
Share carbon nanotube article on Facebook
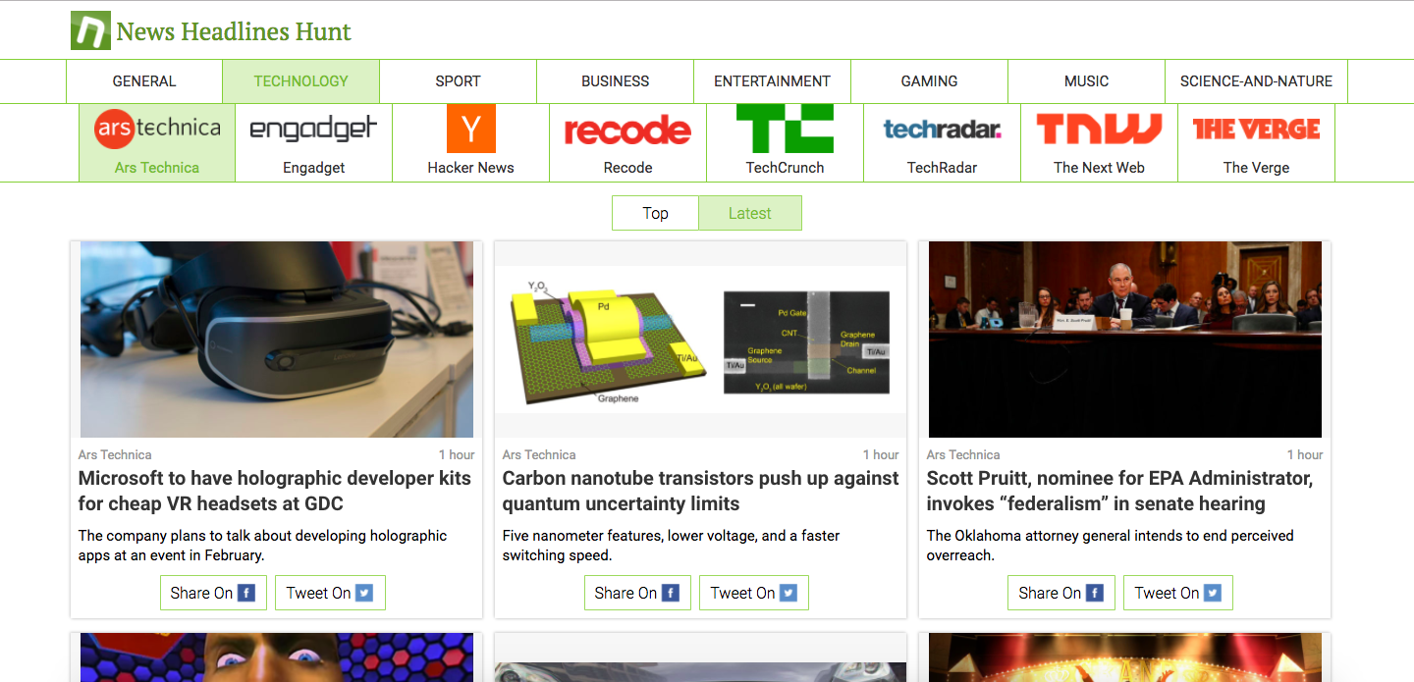(x=637, y=593)
